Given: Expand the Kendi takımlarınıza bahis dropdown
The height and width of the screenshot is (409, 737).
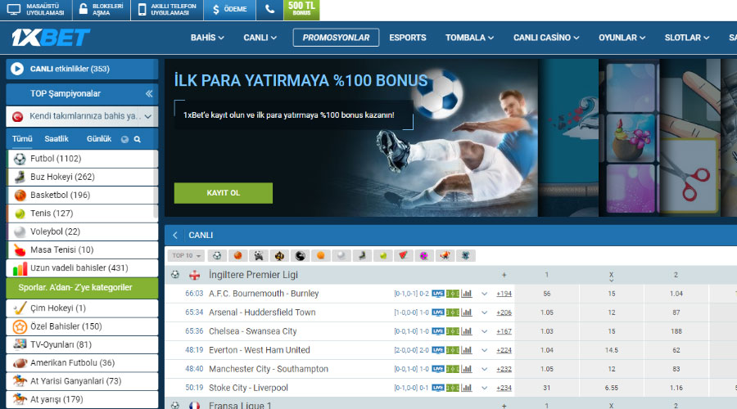Looking at the screenshot, I should pos(147,116).
